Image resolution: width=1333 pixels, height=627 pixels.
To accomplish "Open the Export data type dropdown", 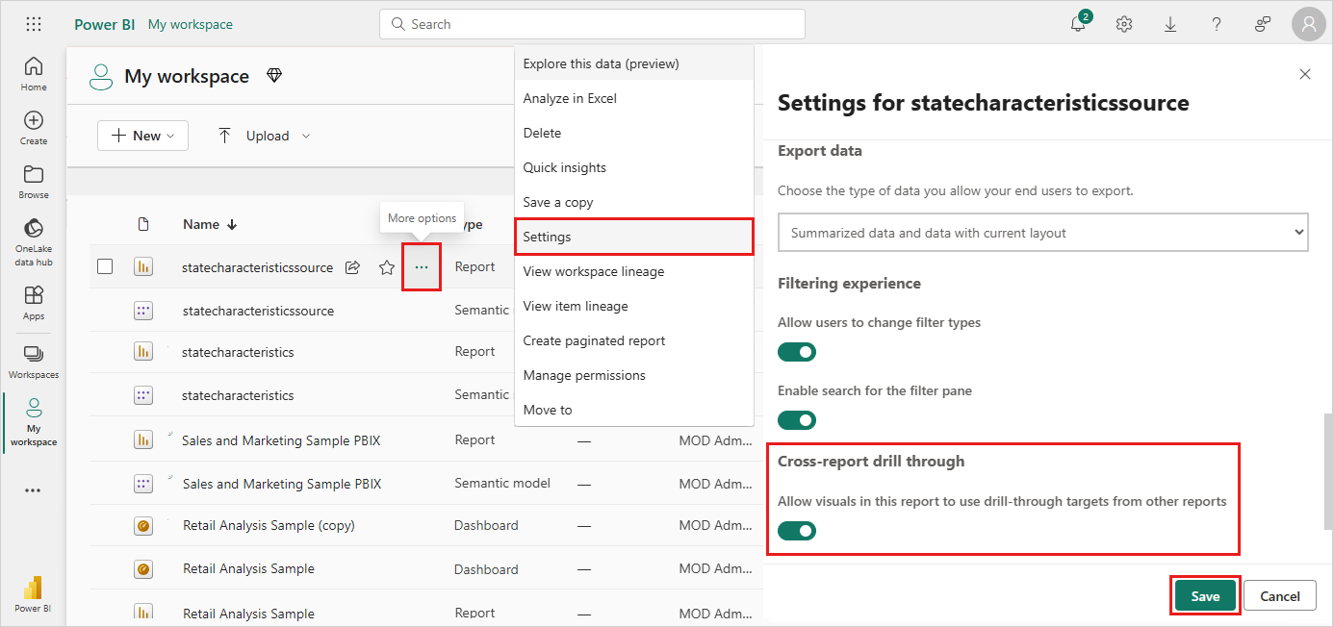I will pyautogui.click(x=1042, y=233).
